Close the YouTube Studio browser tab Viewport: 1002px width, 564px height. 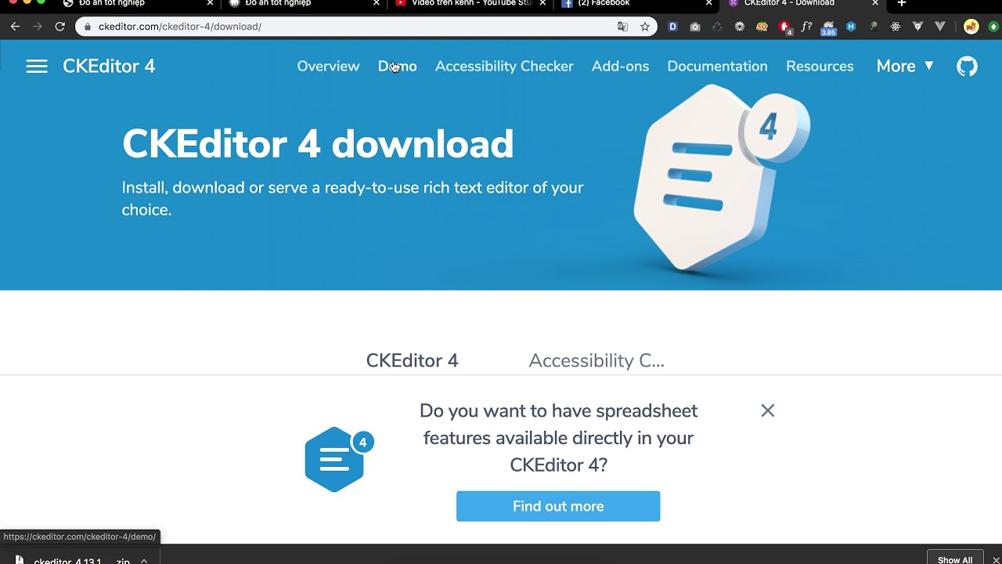point(542,4)
